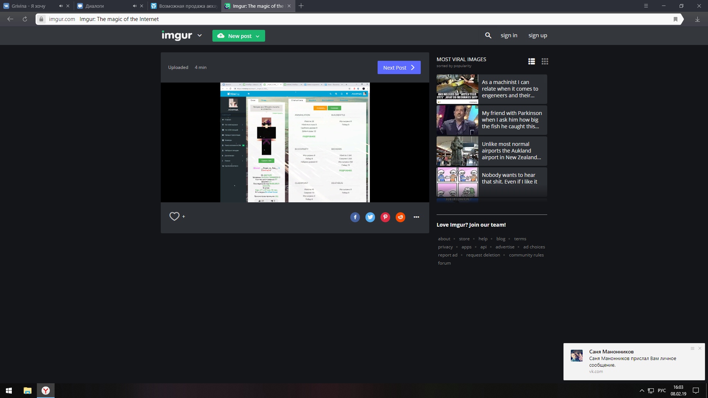Screen dimensions: 708x398
Task: Share post on Facebook
Action: tap(355, 217)
